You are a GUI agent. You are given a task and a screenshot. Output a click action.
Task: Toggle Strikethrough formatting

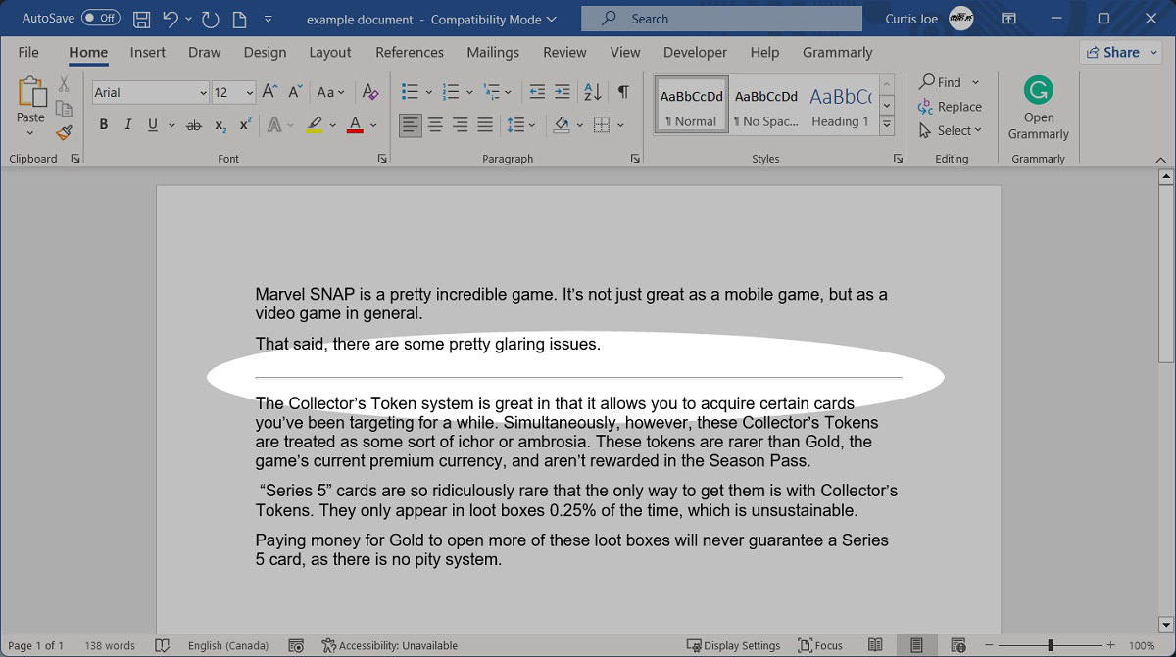click(x=194, y=125)
